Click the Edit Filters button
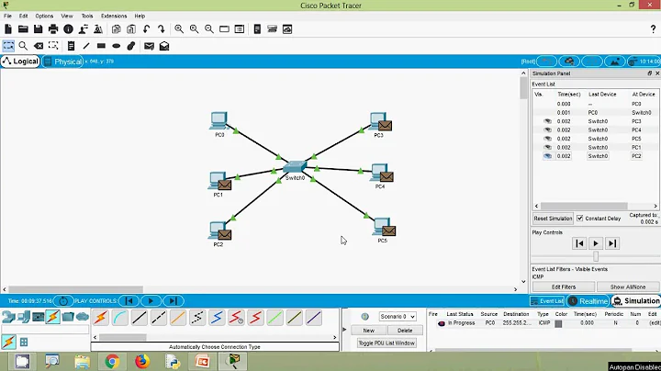The height and width of the screenshot is (371, 661). click(x=563, y=287)
